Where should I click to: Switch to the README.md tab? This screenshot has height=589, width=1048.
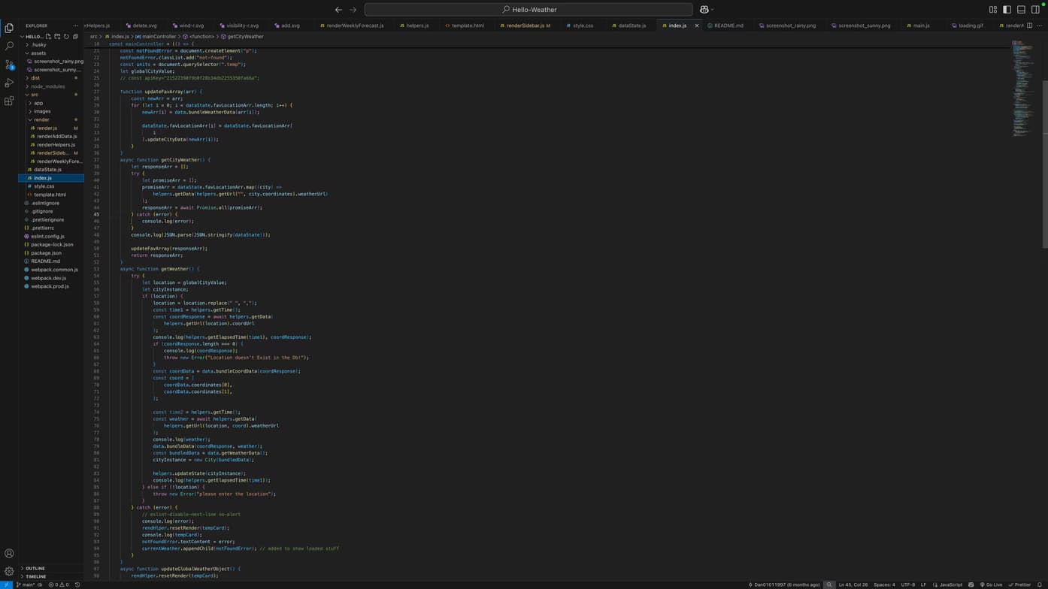coord(728,26)
